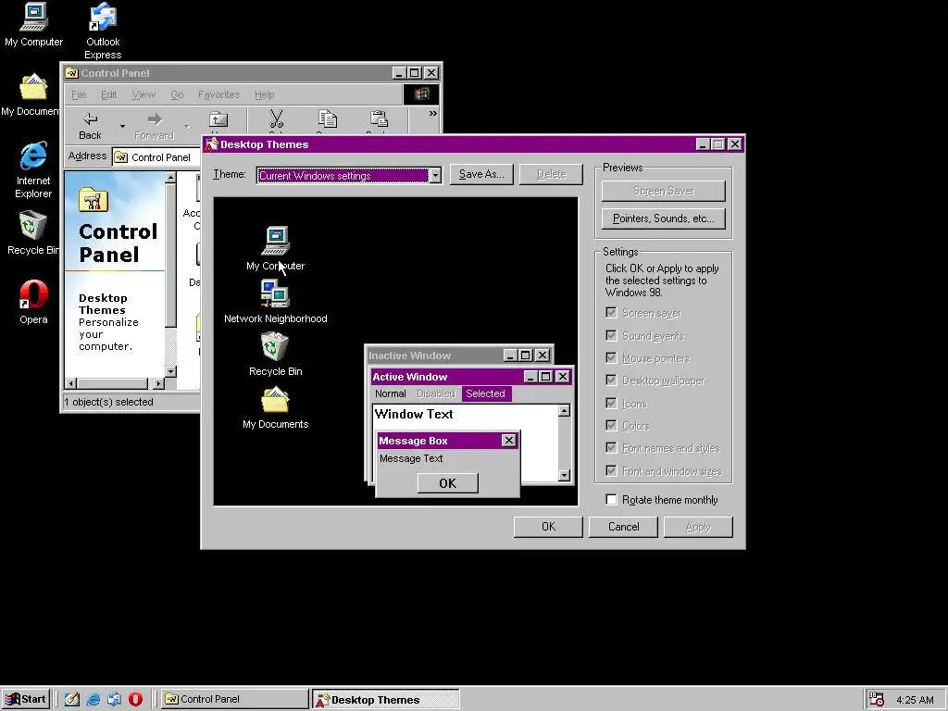Click Recycle Bin icon in theme preview
The width and height of the screenshot is (948, 711).
(x=275, y=346)
